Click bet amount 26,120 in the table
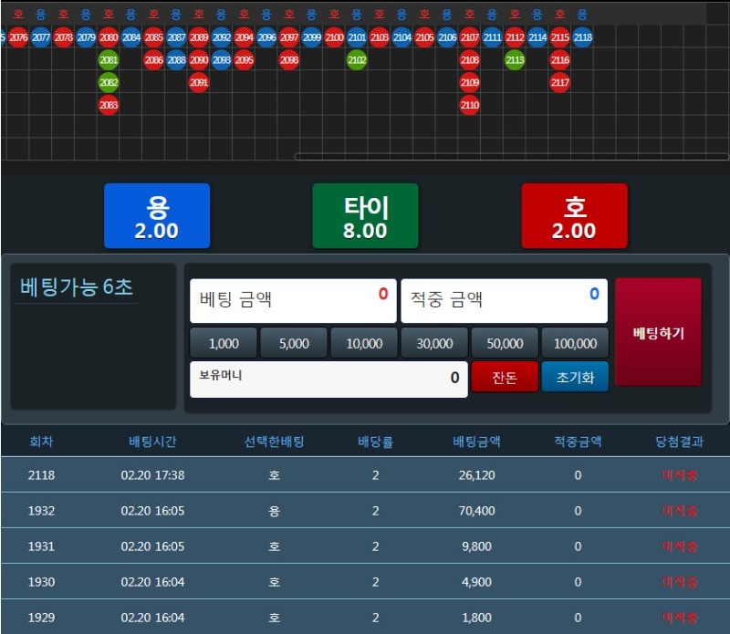 476,475
